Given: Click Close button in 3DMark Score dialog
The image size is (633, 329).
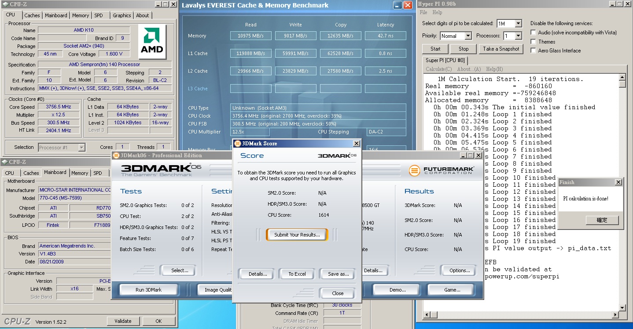Looking at the screenshot, I should 338,293.
